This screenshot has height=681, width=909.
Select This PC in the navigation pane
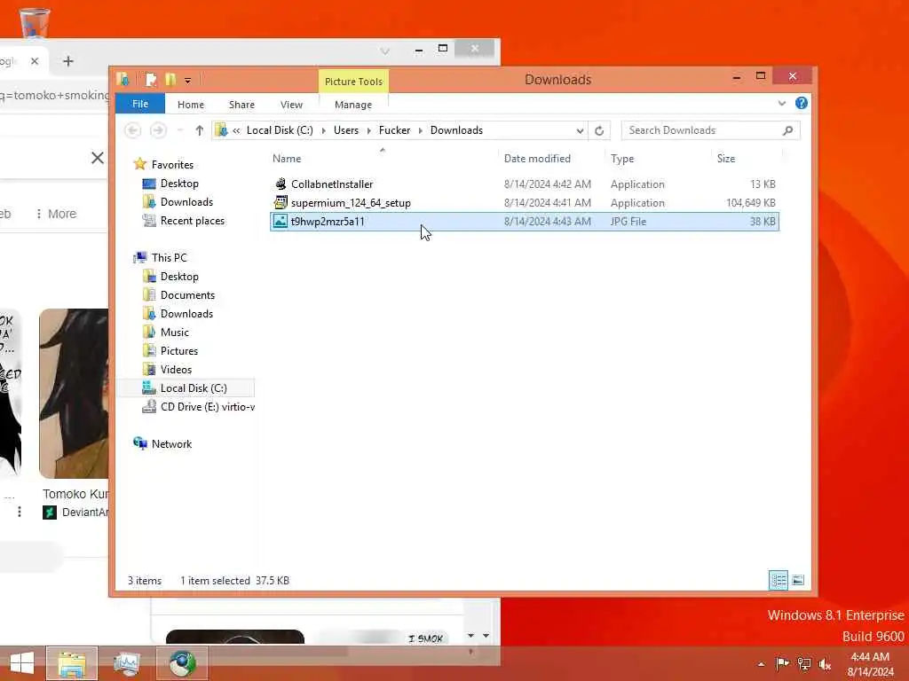click(x=169, y=258)
